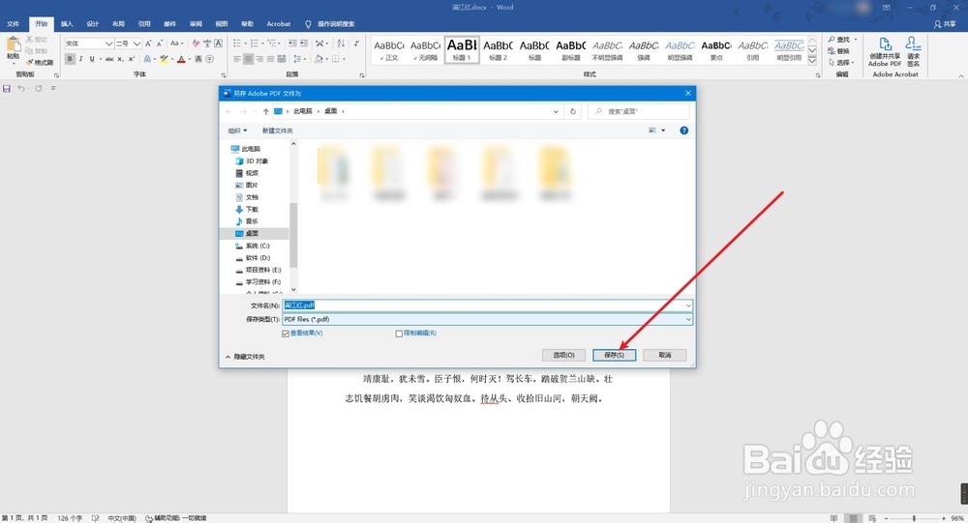Click the justify alignment icon
The image size is (968, 523).
click(270, 59)
